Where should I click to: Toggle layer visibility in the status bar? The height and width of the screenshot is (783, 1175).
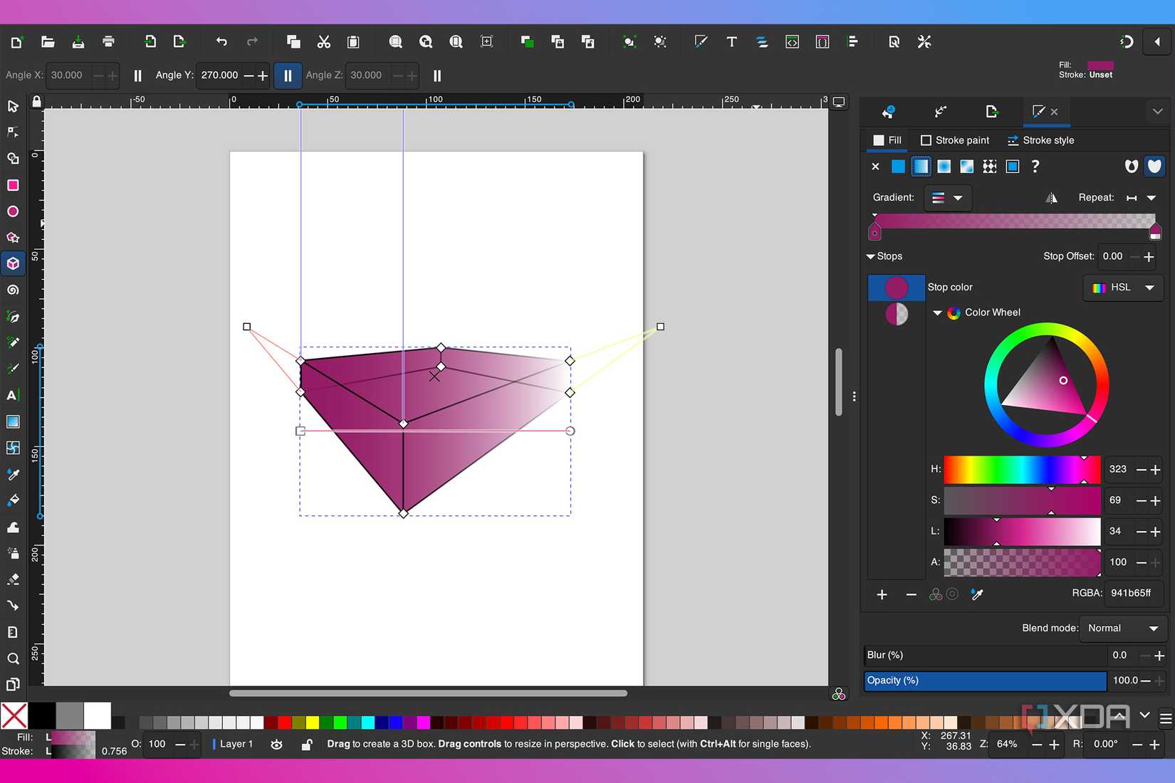point(276,744)
